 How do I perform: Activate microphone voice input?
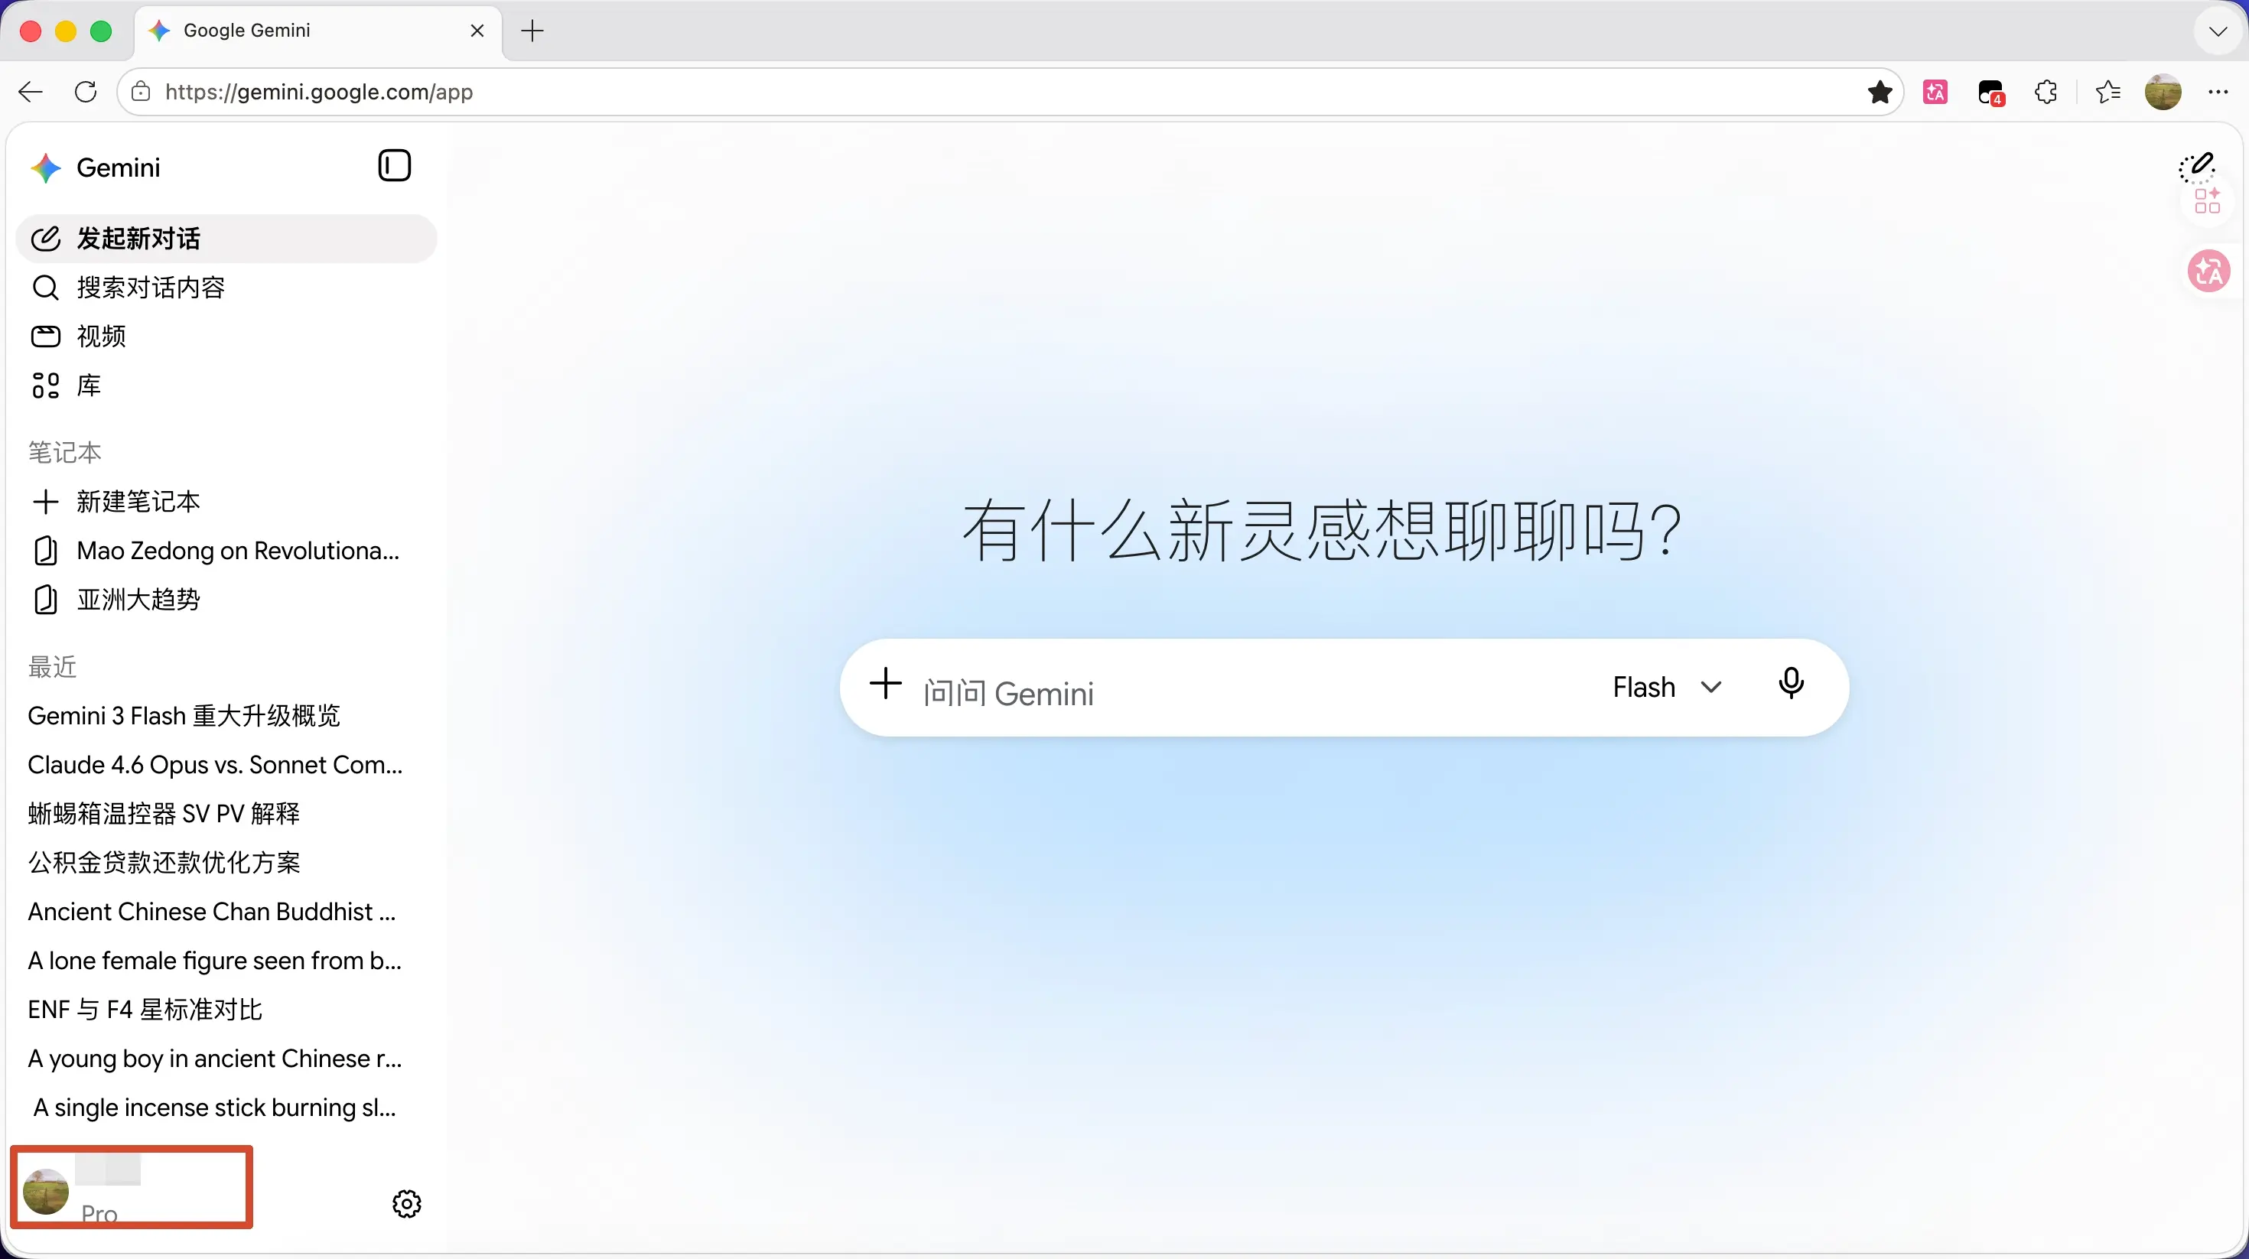click(x=1791, y=685)
